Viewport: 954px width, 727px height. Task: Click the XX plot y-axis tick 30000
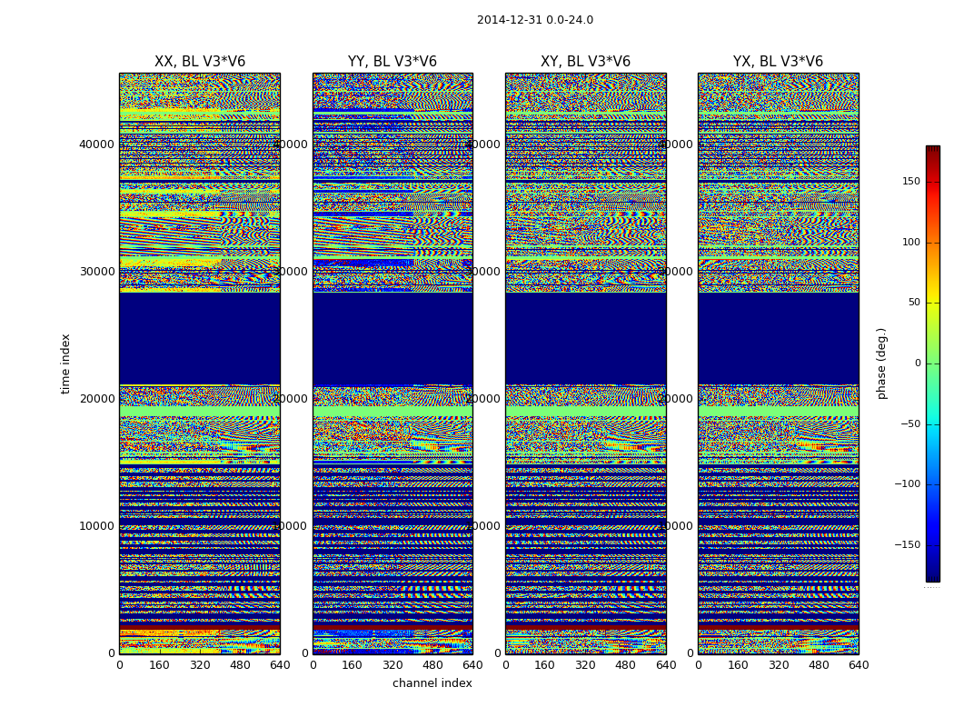(96, 272)
